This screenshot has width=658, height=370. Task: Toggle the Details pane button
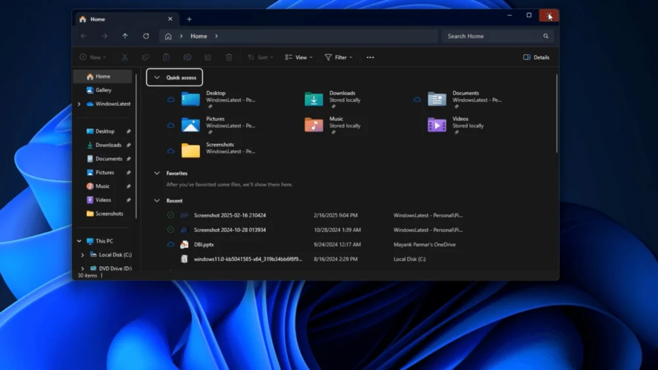pyautogui.click(x=536, y=57)
